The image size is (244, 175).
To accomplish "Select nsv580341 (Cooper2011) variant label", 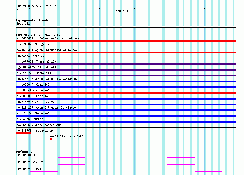I will click(x=35, y=90).
